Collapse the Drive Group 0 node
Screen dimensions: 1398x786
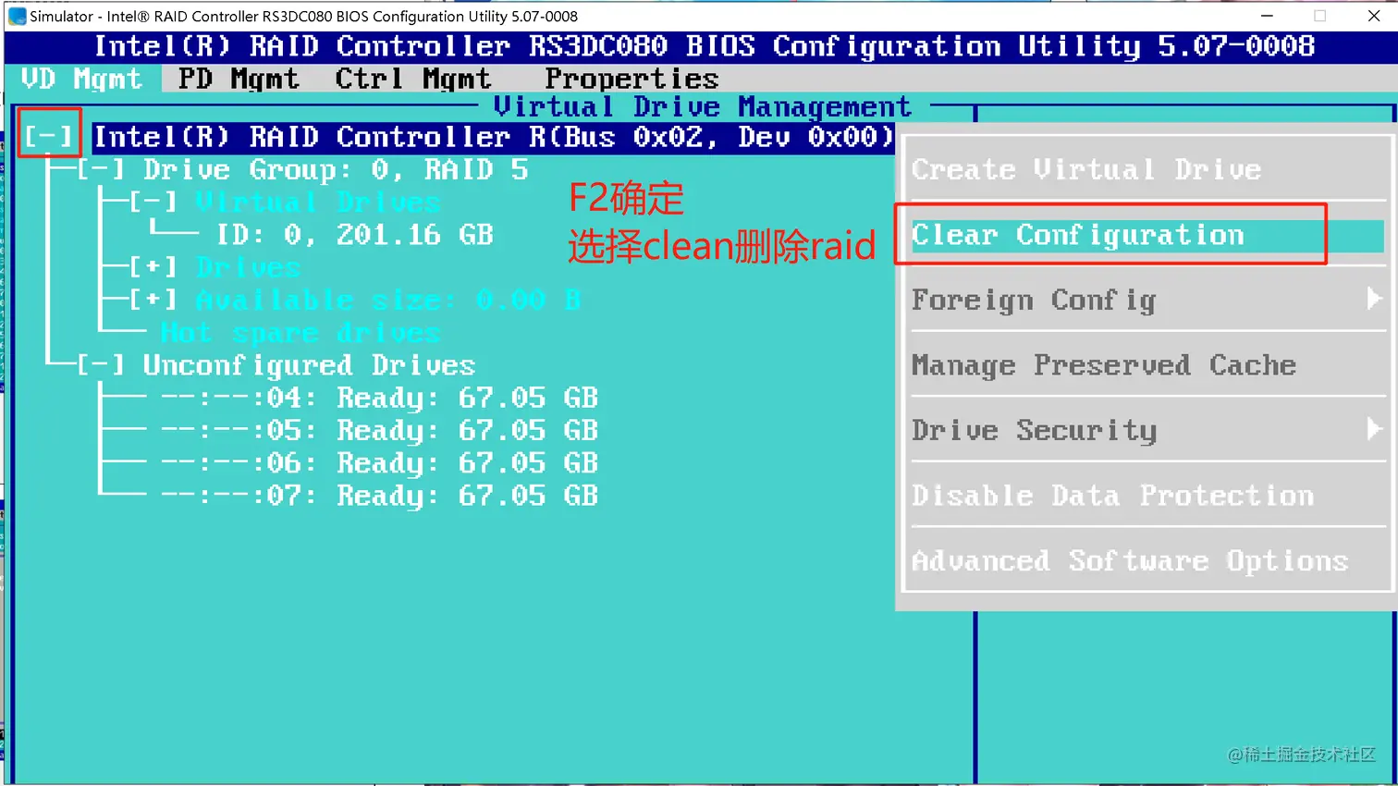pos(101,170)
